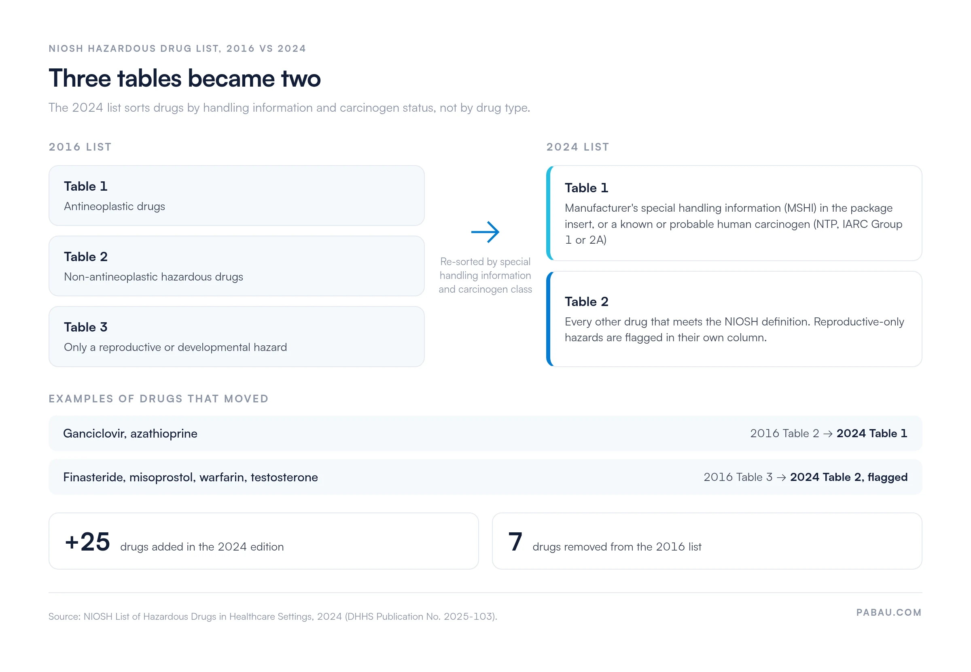Click the PABAU.COM link

889,612
